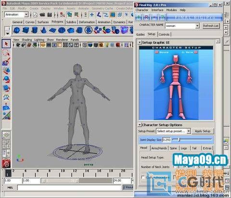Switch to the Spine tab

tap(173, 148)
